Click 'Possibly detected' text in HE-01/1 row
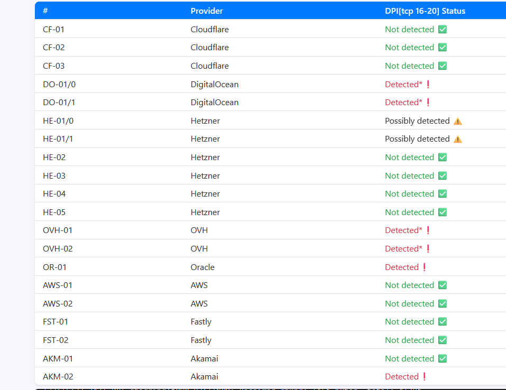506x390 pixels. click(417, 139)
